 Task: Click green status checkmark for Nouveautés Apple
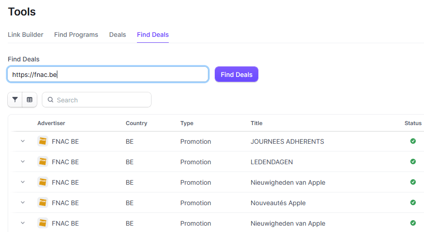[413, 203]
